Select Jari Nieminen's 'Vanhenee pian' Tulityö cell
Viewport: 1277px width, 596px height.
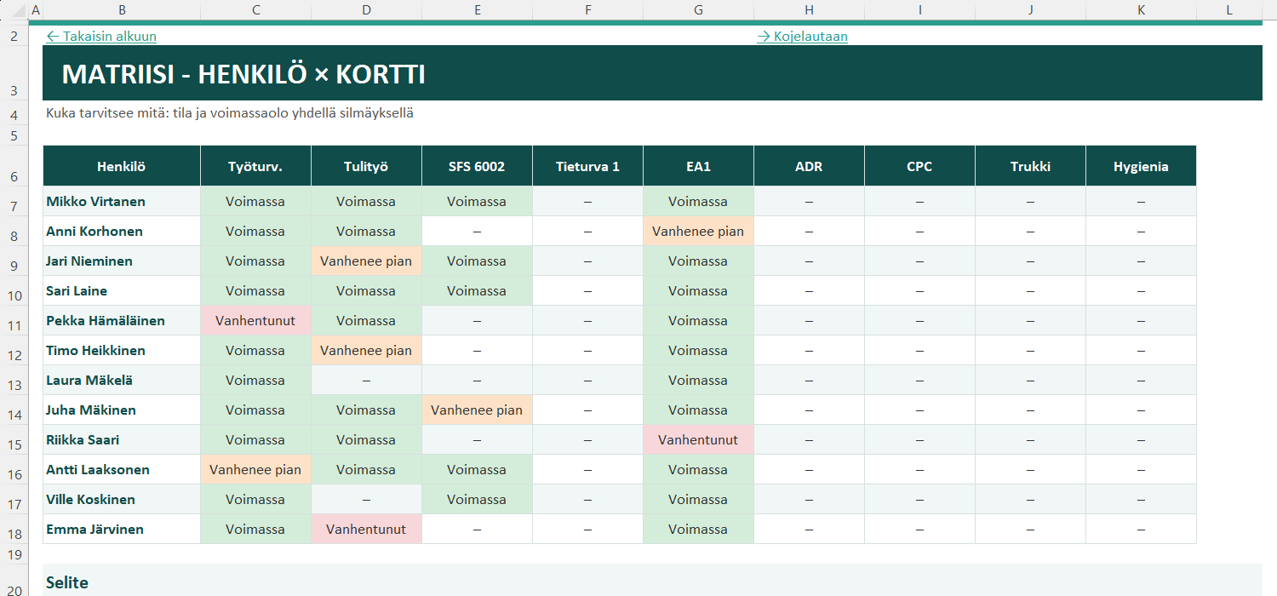[367, 261]
